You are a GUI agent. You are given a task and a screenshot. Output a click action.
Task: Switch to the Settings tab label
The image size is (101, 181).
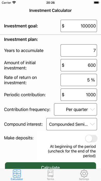84,179
